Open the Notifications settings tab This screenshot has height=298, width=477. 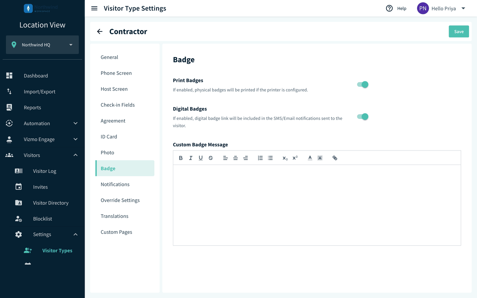click(125, 184)
